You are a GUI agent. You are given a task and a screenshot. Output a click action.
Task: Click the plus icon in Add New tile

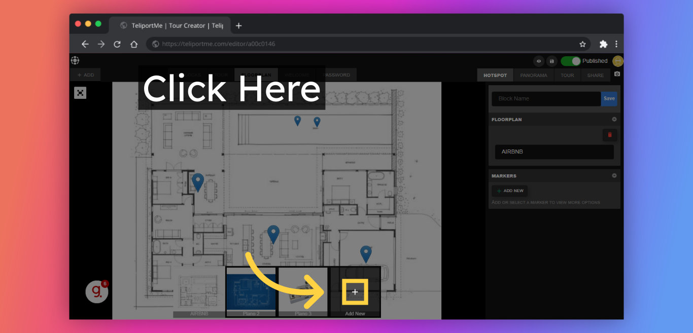pyautogui.click(x=355, y=292)
